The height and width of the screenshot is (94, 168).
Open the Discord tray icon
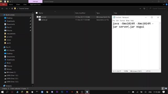[133, 92]
